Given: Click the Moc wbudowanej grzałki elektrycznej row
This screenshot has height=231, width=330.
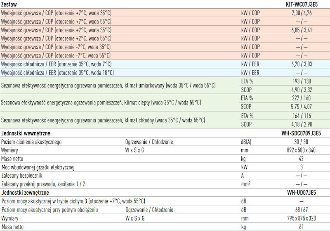Looking at the screenshot, I should pos(165,167).
